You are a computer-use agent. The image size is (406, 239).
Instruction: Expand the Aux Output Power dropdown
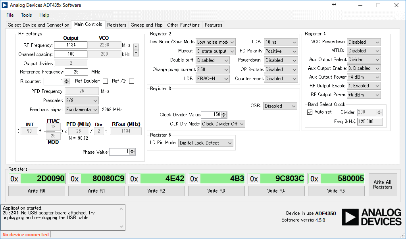coord(364,77)
